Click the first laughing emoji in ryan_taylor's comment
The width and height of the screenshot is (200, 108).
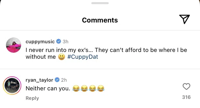pos(76,89)
